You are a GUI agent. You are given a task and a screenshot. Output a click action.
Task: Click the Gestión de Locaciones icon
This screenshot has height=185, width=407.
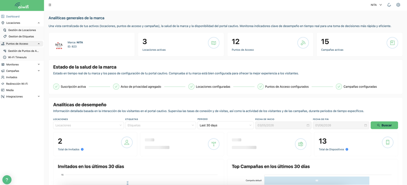(5, 30)
